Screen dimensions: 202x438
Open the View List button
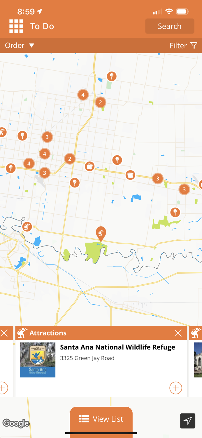(101, 419)
